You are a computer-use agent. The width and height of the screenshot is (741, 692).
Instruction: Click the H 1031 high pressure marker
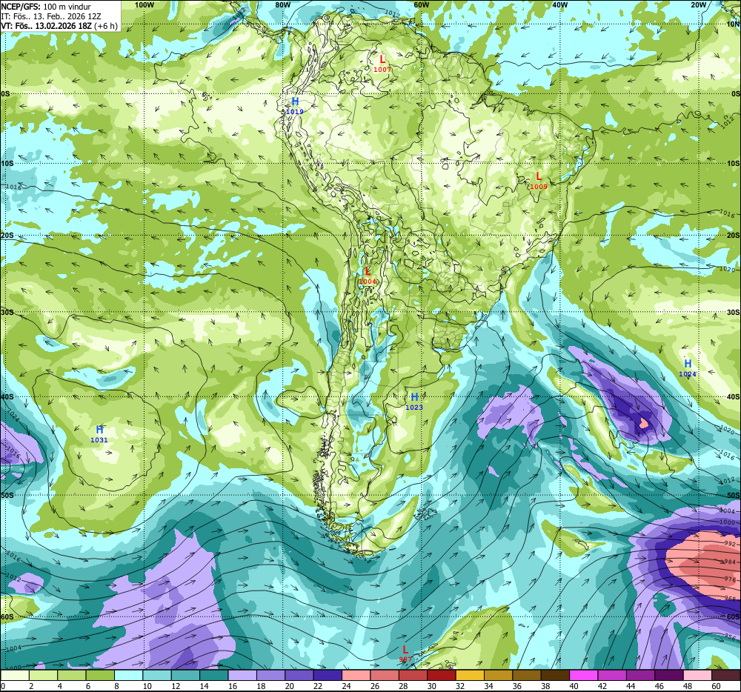click(x=99, y=433)
